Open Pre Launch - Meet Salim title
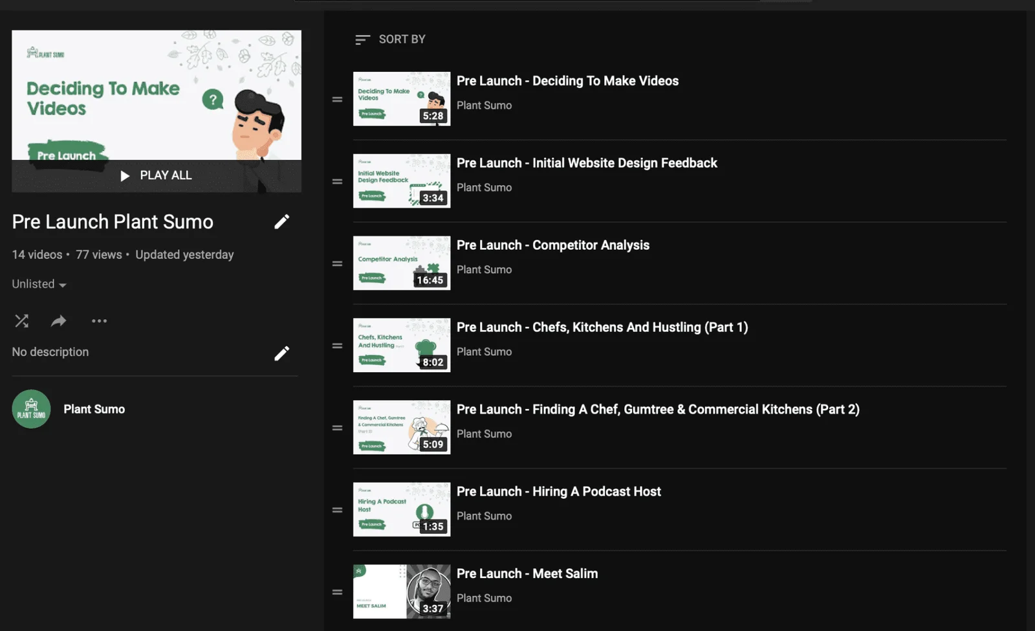This screenshot has width=1035, height=631. 527,574
